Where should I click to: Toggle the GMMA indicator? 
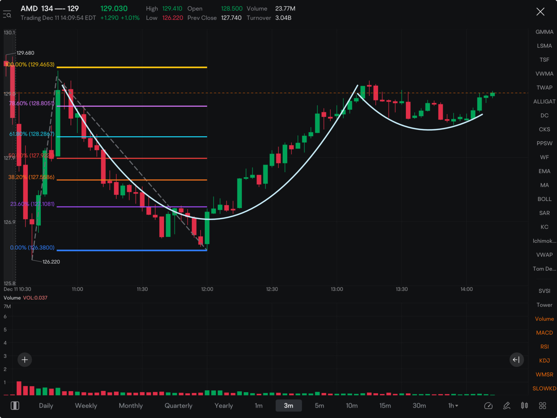pyautogui.click(x=544, y=32)
